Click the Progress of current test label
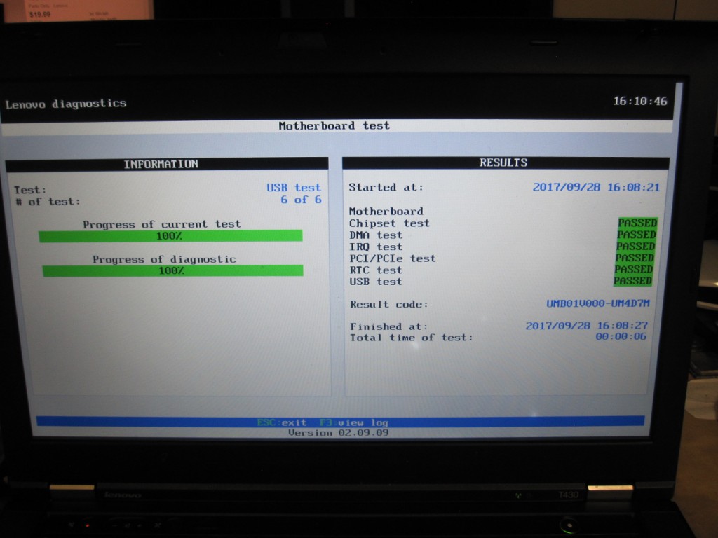The height and width of the screenshot is (538, 718). click(162, 224)
